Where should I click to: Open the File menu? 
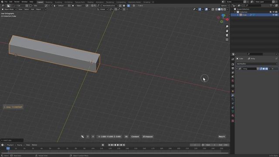[x=6, y=2]
